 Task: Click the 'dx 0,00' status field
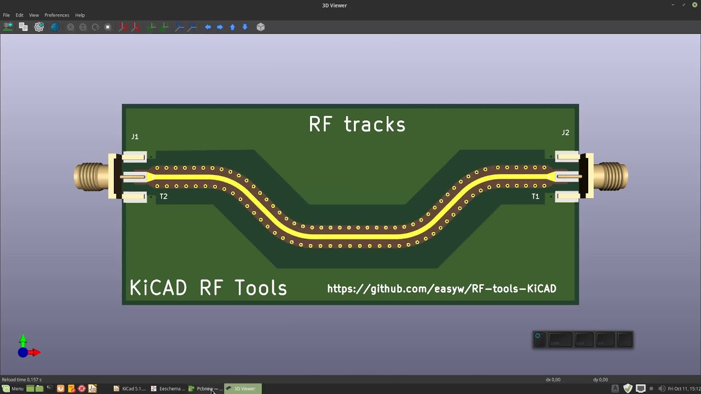[553, 379]
